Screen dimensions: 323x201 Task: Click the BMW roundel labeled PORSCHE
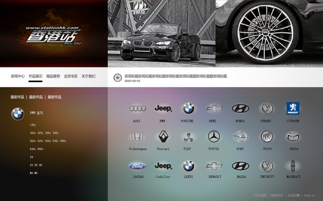tap(188, 108)
